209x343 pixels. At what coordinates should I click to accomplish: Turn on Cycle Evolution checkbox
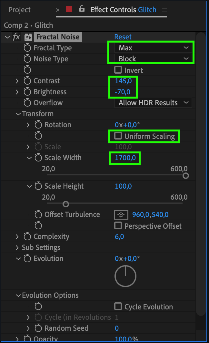click(x=118, y=306)
